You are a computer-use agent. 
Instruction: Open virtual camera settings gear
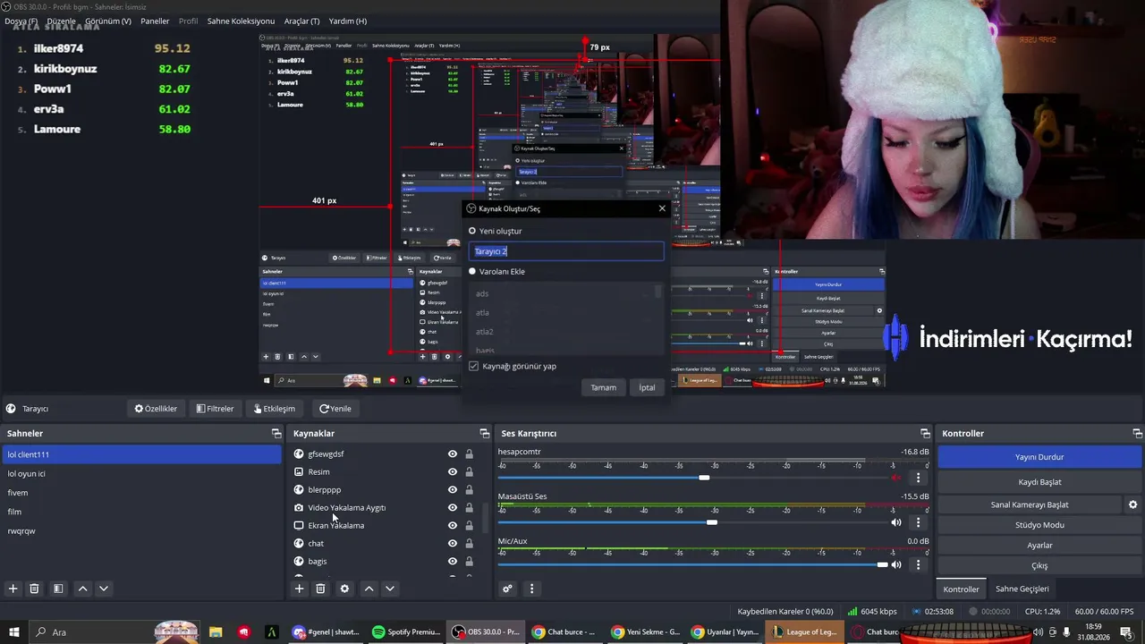tap(1132, 504)
